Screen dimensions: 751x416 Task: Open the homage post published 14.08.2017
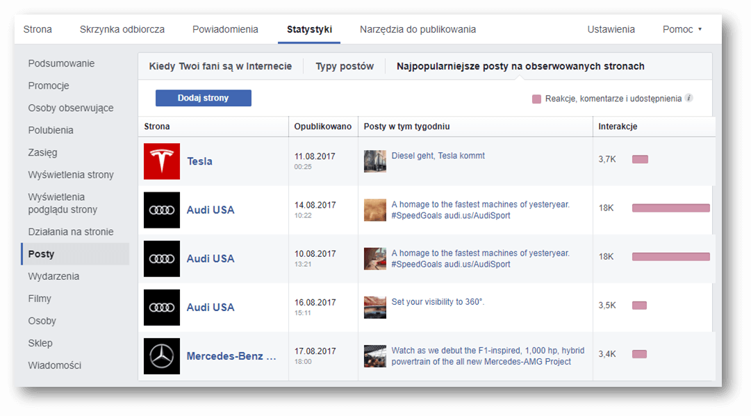tap(480, 210)
